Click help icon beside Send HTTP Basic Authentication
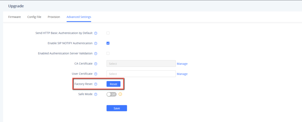The height and width of the screenshot is (122, 302). click(x=96, y=33)
